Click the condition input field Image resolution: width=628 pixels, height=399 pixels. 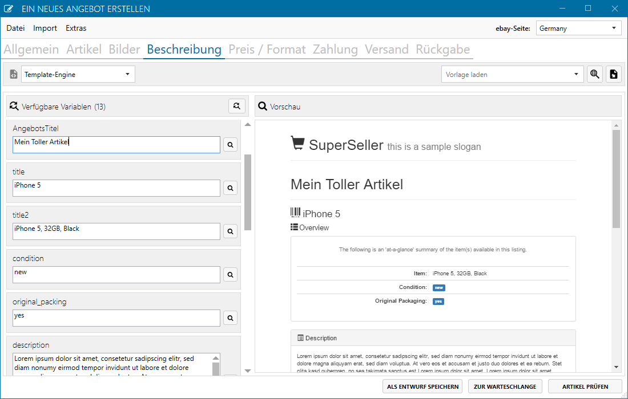tap(116, 275)
